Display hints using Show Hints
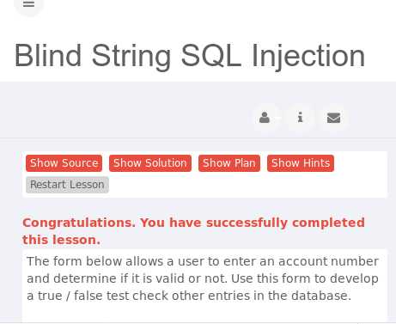The image size is (396, 324). tap(301, 163)
